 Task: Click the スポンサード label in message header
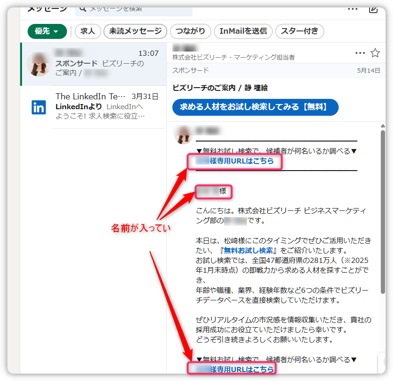[x=191, y=70]
